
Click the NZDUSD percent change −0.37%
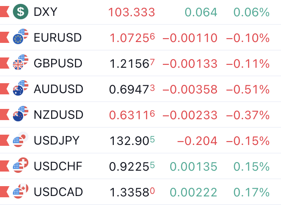[x=247, y=115]
